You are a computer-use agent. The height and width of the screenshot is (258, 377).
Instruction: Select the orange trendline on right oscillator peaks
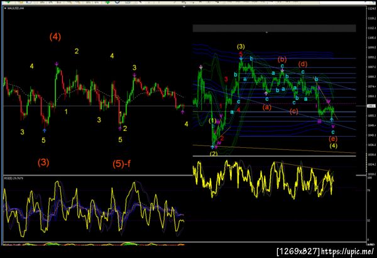coord(302,167)
